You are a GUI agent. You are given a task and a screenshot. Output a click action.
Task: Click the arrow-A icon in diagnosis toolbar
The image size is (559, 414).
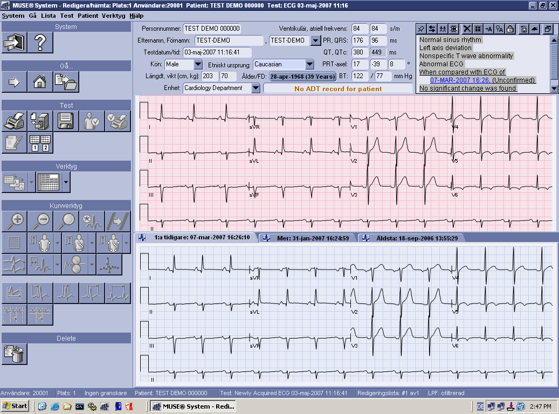pos(488,29)
